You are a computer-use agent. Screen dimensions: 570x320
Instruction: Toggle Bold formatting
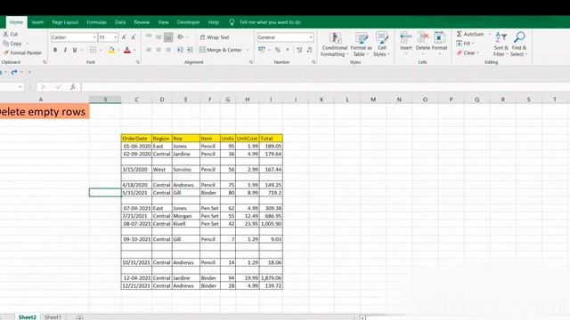pyautogui.click(x=55, y=50)
